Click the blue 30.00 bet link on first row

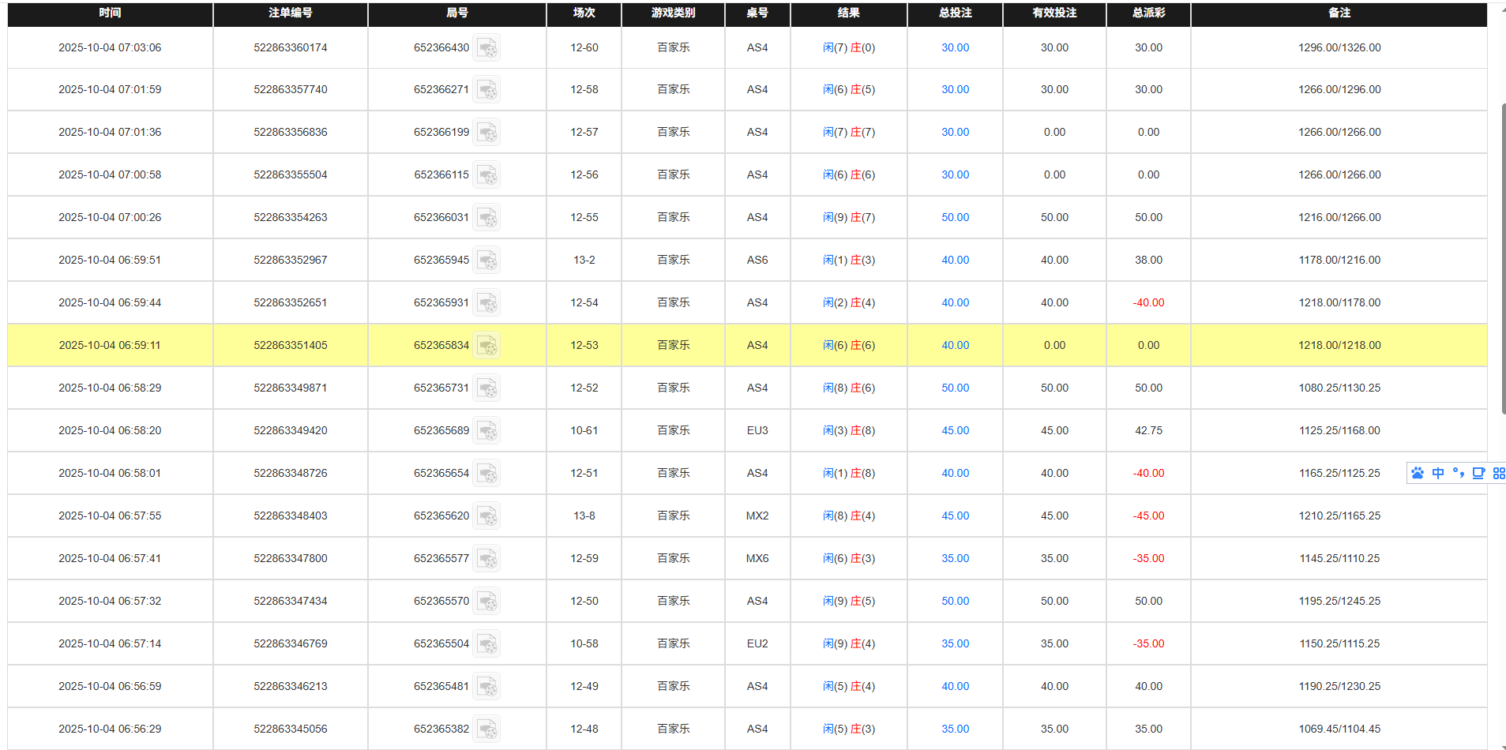955,47
